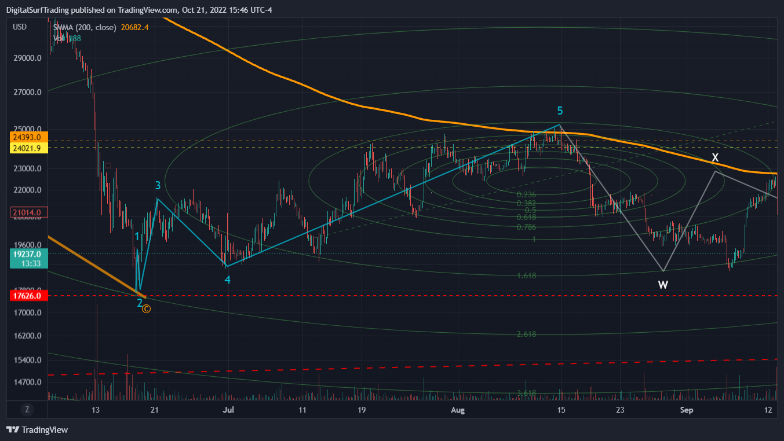
Task: Click the 23 date on time axis
Action: [620, 410]
